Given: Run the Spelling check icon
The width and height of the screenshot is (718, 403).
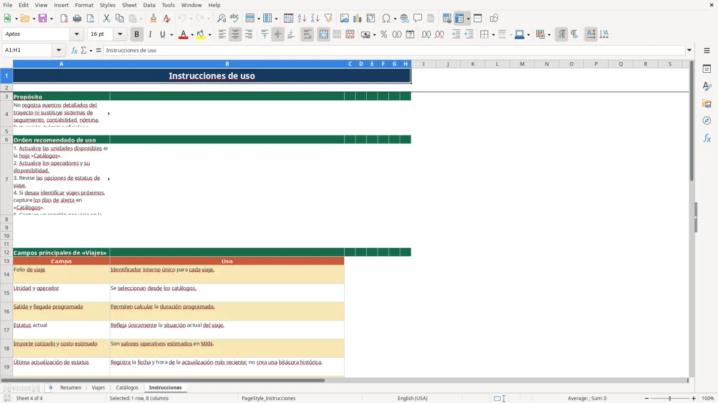Looking at the screenshot, I should click(235, 19).
